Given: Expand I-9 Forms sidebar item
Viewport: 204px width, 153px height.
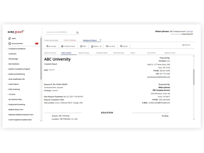Looking at the screenshot, I should pos(7,94).
